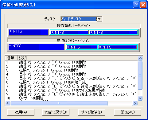Click the 番号 column header
Screen dimensions: 148x120
[11, 58]
